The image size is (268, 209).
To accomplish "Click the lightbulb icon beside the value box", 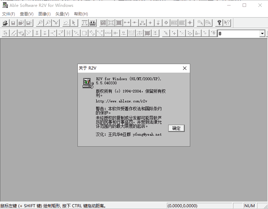I will 213,33.
